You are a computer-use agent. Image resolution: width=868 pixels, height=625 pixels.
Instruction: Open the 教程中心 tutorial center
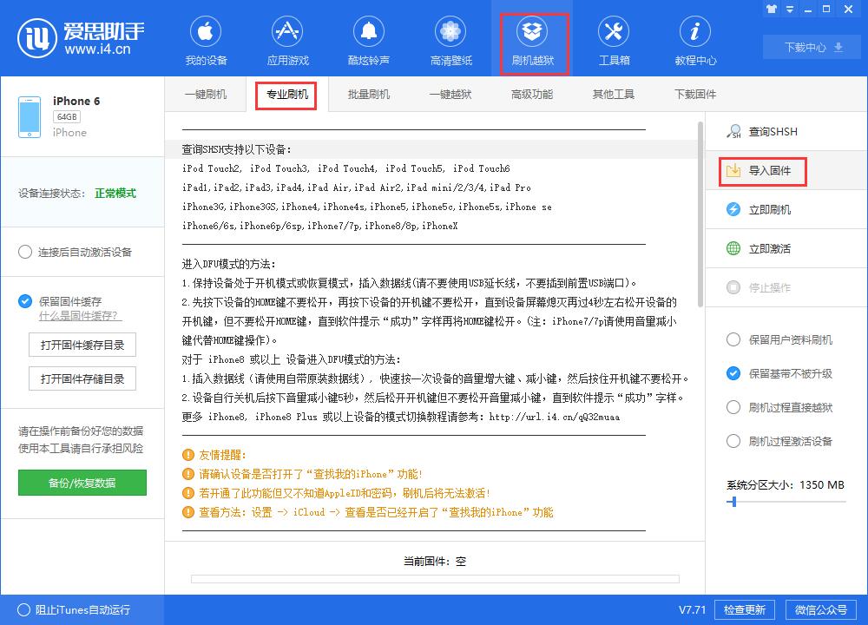695,39
